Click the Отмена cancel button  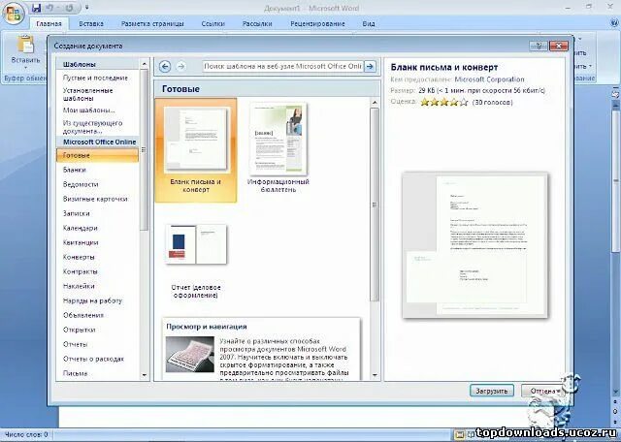coord(543,391)
